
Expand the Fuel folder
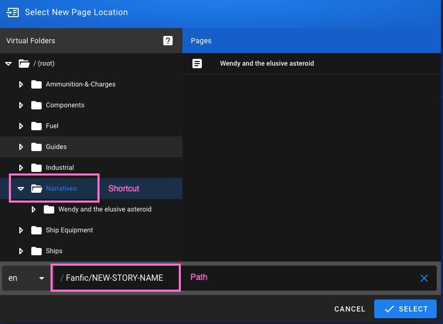click(x=21, y=126)
